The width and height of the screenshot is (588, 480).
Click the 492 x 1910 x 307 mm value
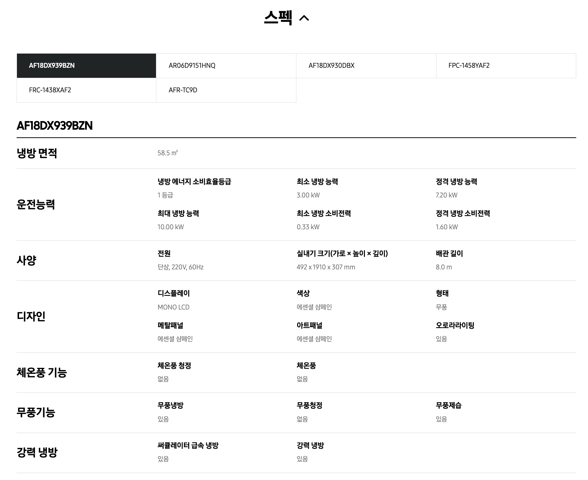(326, 267)
